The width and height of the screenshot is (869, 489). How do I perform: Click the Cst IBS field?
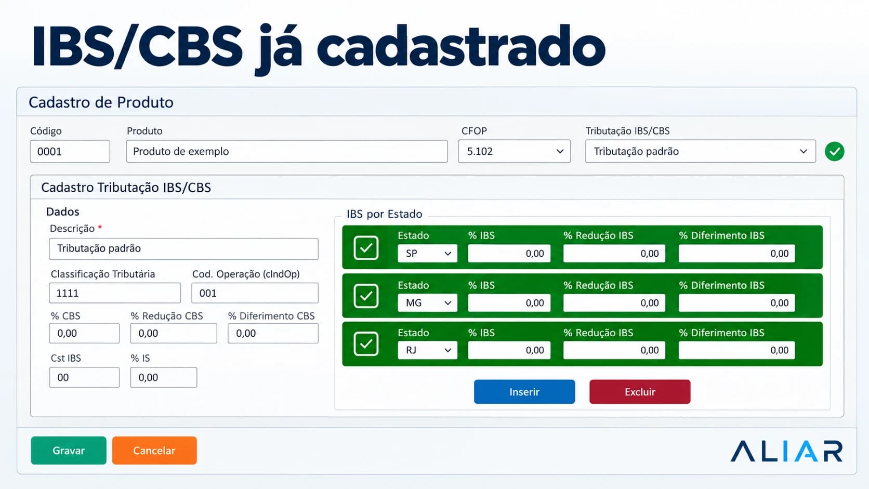(84, 377)
